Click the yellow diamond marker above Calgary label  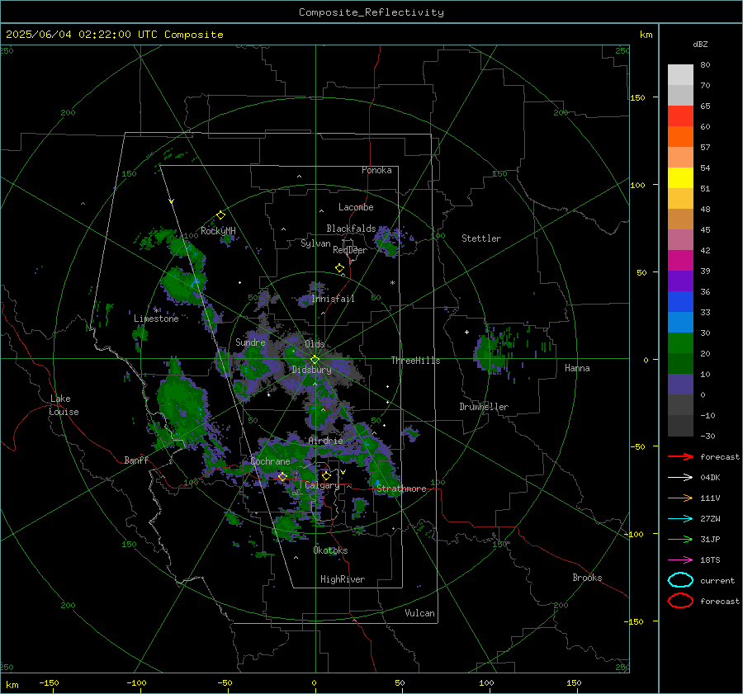(x=326, y=475)
